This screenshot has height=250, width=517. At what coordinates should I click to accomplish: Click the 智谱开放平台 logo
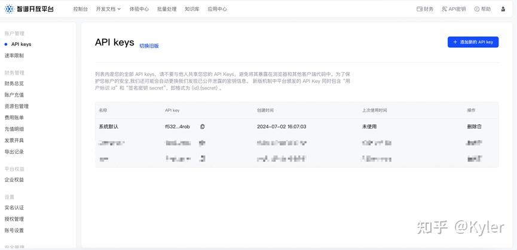pyautogui.click(x=29, y=9)
